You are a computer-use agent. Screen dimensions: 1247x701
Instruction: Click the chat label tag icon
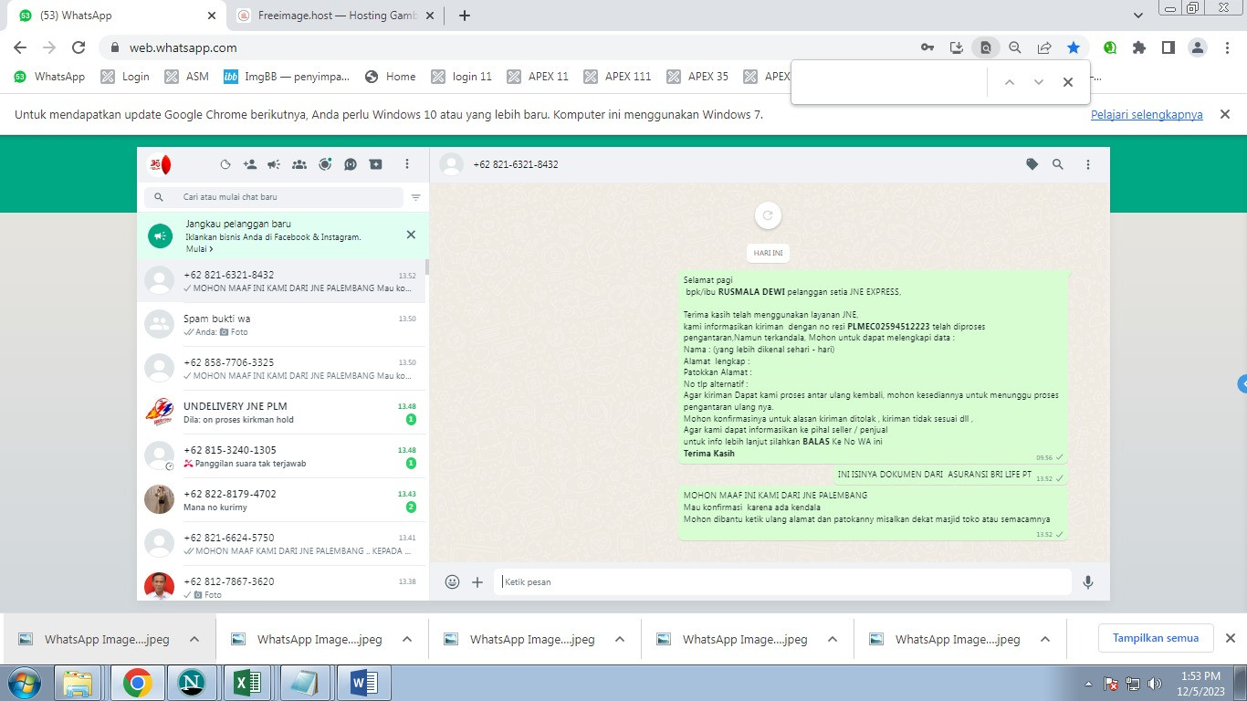click(x=1032, y=164)
